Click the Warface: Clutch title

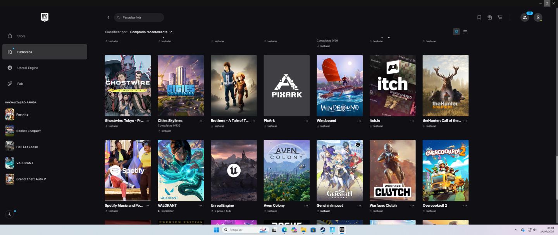[383, 206]
